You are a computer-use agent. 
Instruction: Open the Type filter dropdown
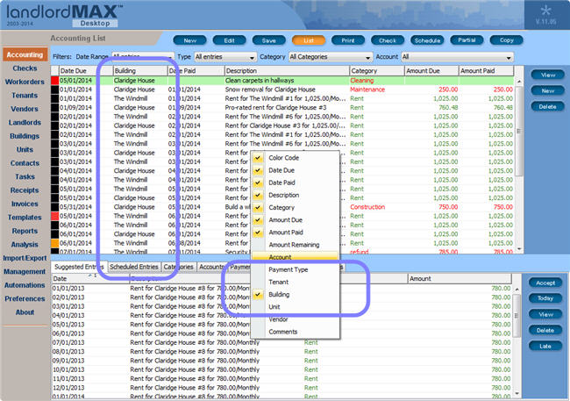(225, 57)
